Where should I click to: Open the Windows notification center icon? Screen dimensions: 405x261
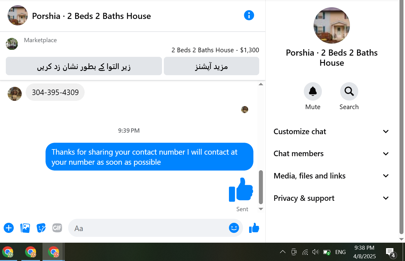tap(391, 252)
